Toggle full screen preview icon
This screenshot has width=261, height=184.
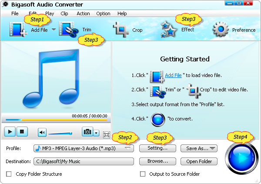coord(107,135)
